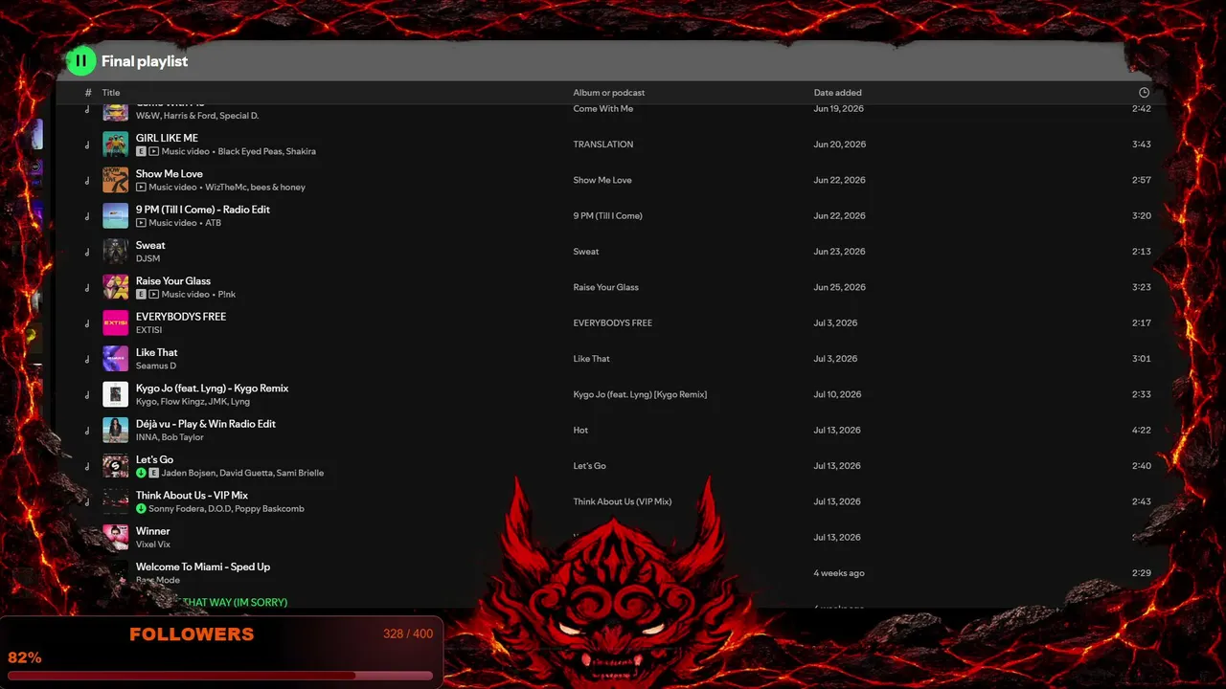1226x689 pixels.
Task: Select the Like That track title
Action: pyautogui.click(x=157, y=352)
